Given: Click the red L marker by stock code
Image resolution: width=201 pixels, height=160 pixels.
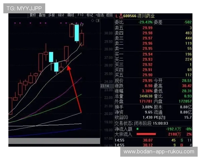Looking at the screenshot, I should tap(116, 16).
